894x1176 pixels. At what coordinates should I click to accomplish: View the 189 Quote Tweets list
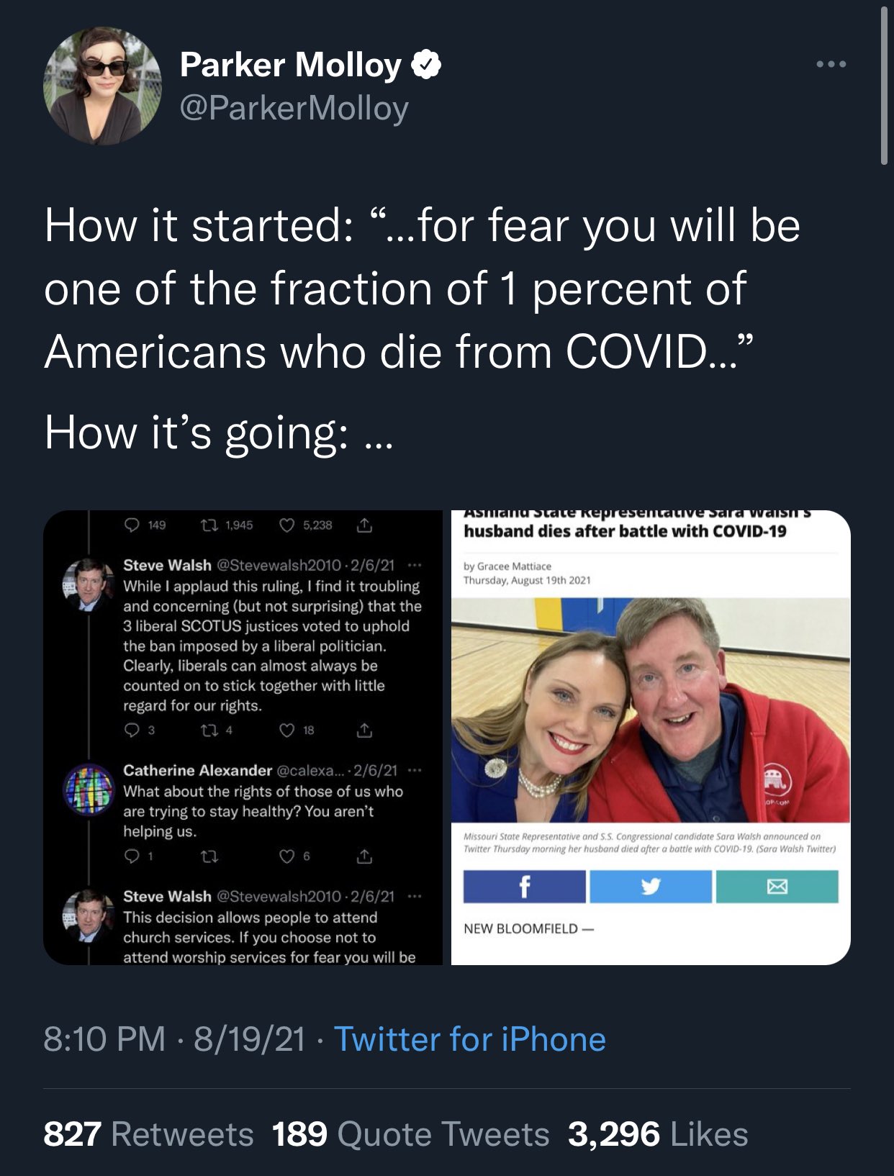click(410, 1134)
